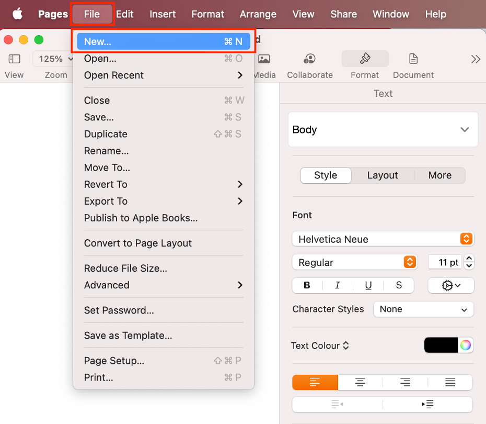The image size is (486, 424).
Task: Expand the Body paragraph style dropdown
Action: (383, 129)
